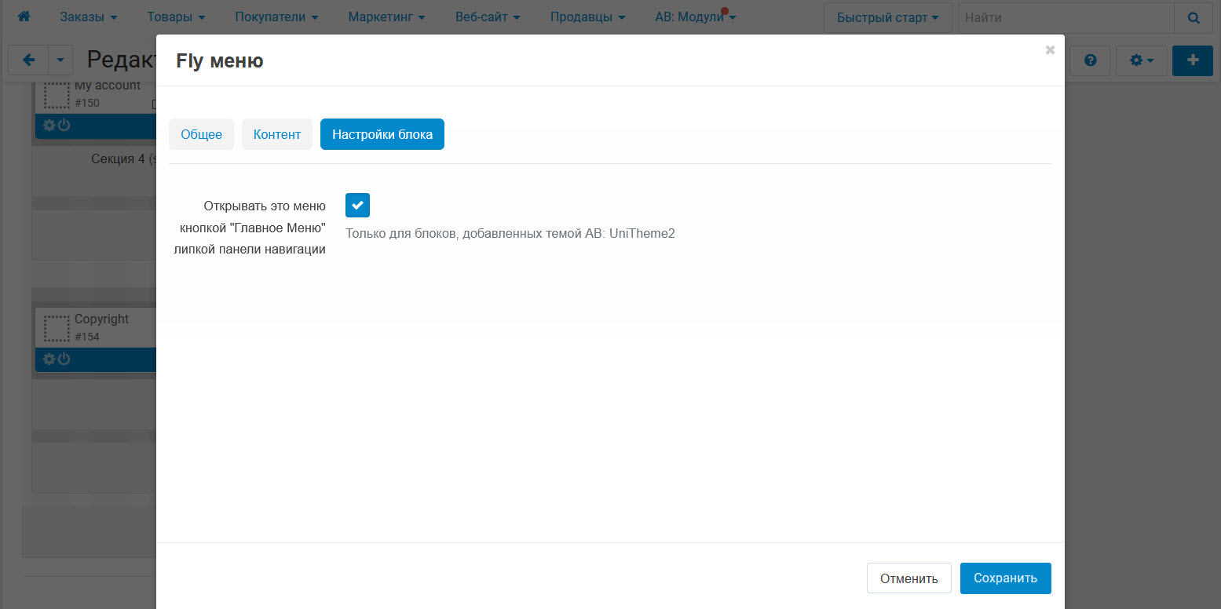Viewport: 1221px width, 609px height.
Task: Click the Сохранить button
Action: click(x=1006, y=578)
